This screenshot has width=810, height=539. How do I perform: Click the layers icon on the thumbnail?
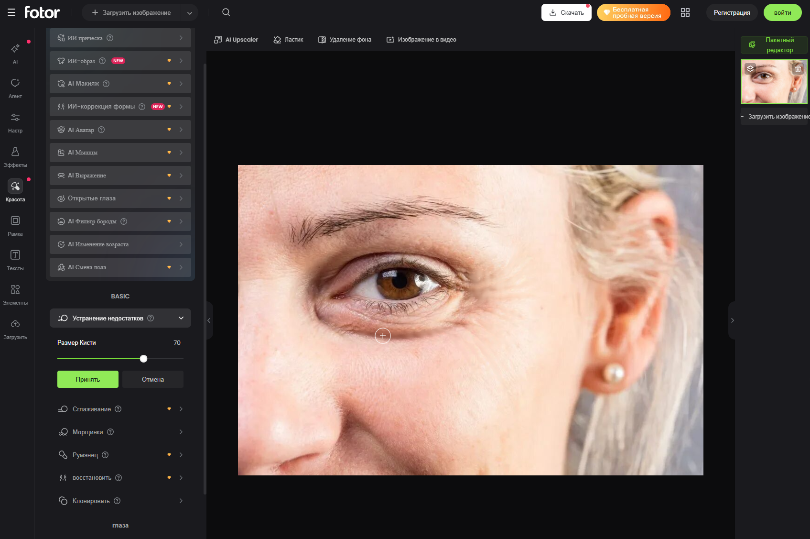point(750,69)
